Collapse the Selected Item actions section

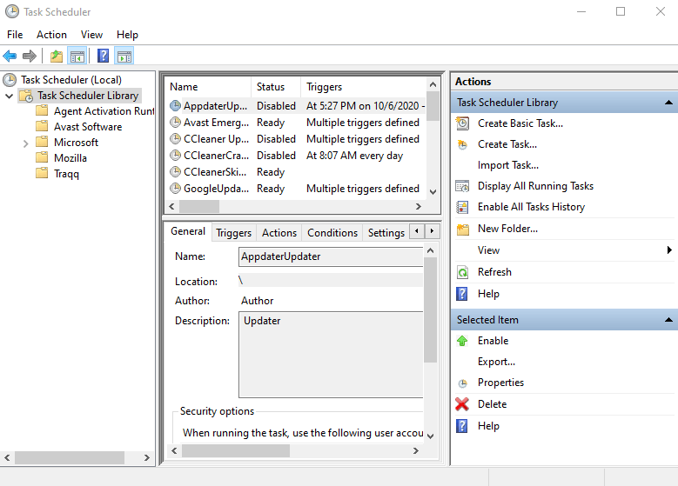668,320
